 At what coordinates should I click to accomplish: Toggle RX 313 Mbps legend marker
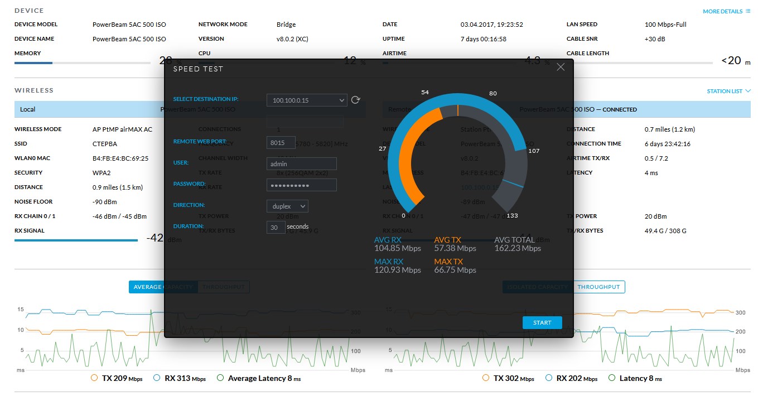(157, 378)
